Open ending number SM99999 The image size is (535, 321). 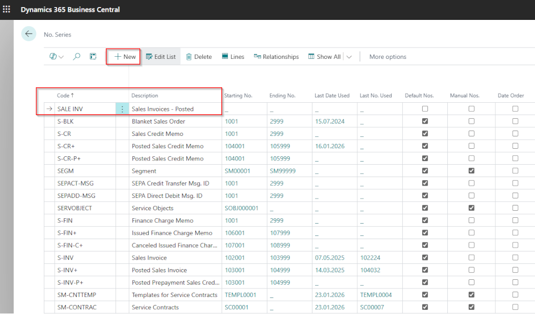point(283,171)
